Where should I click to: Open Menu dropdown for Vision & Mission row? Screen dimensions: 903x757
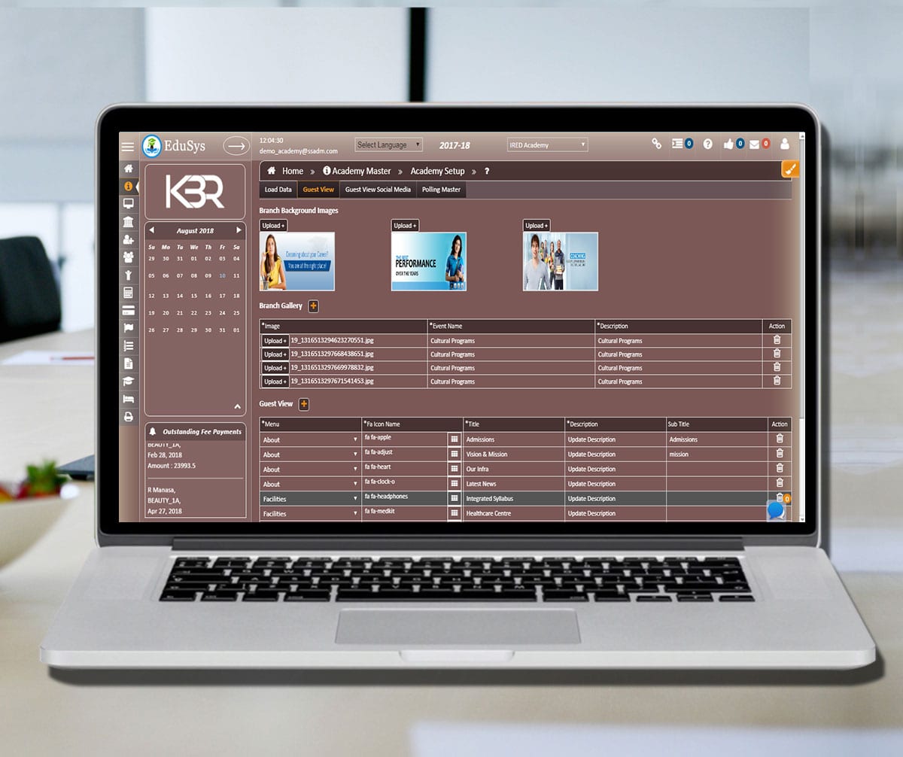[x=311, y=455]
